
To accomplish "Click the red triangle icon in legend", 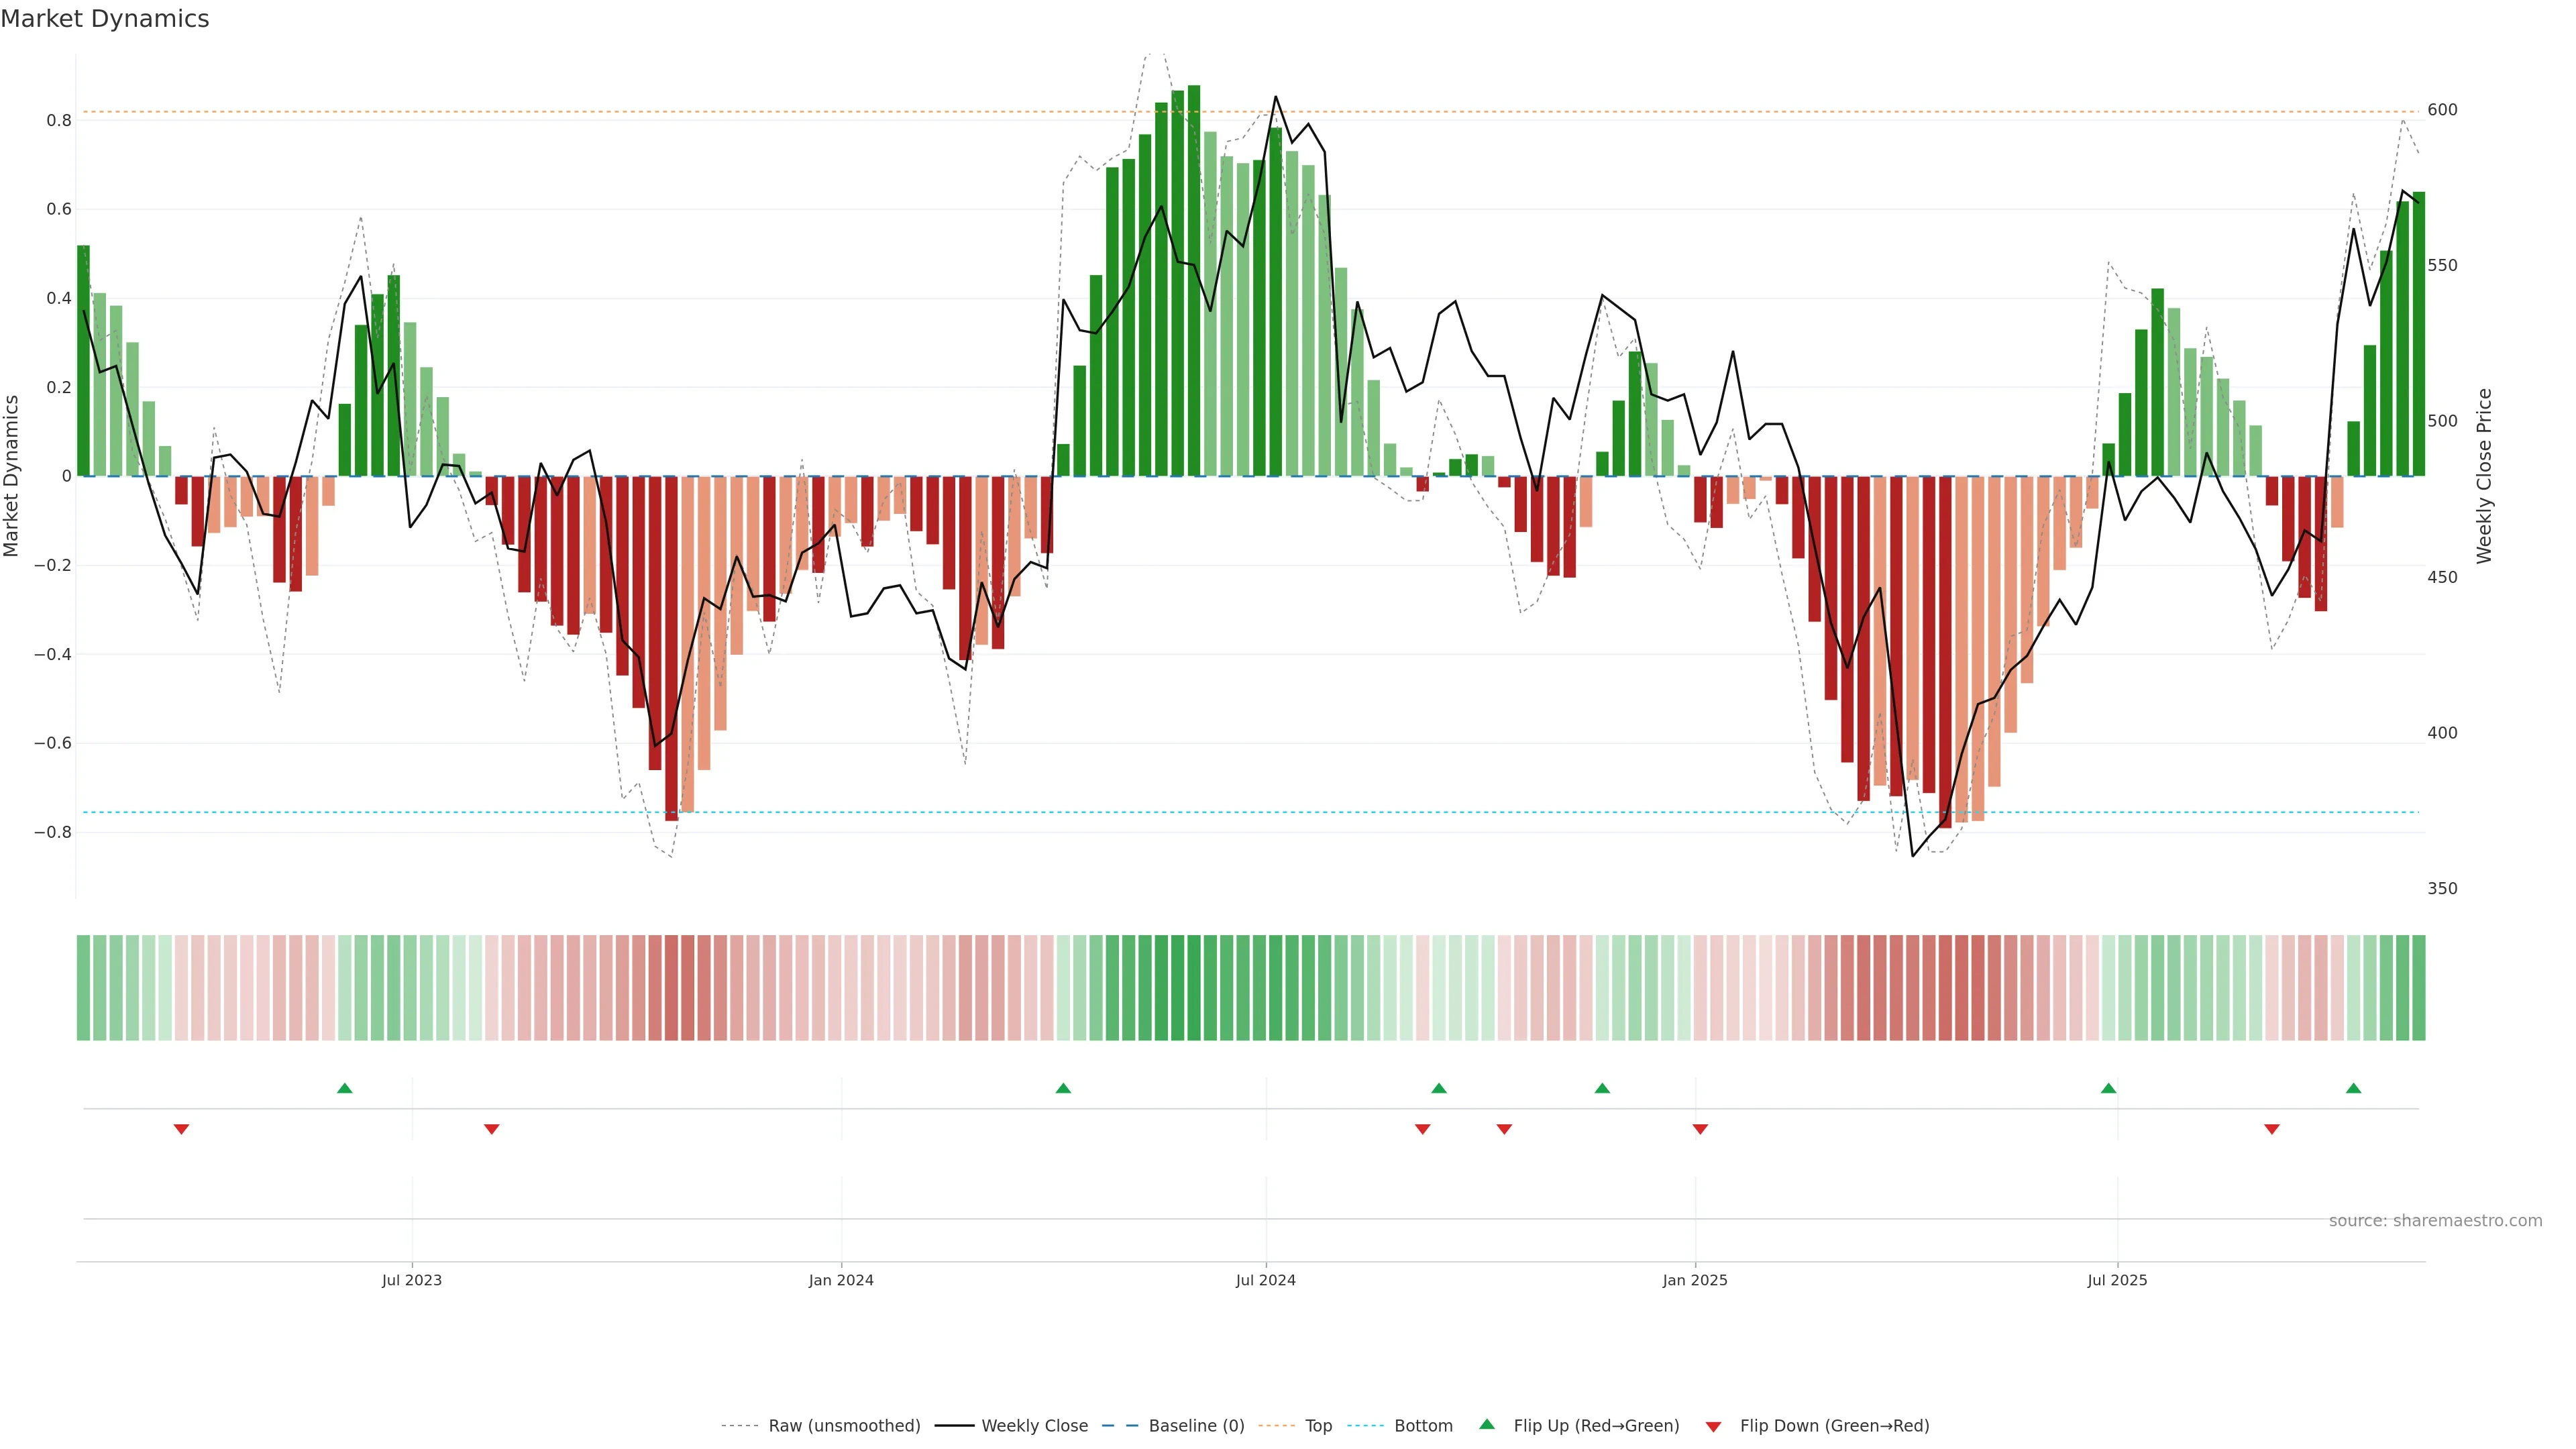I will tap(1713, 1426).
